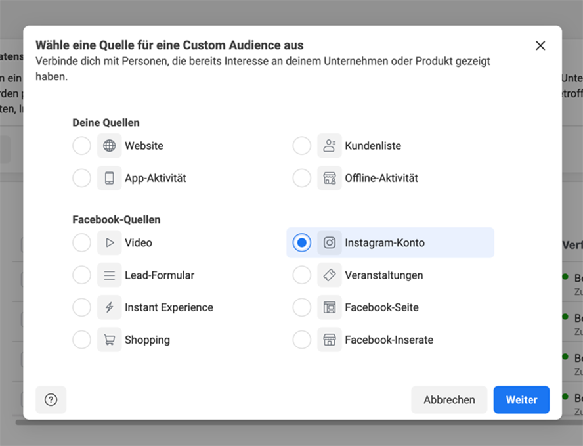This screenshot has width=583, height=446.
Task: Click the play icon for Video
Action: [109, 243]
